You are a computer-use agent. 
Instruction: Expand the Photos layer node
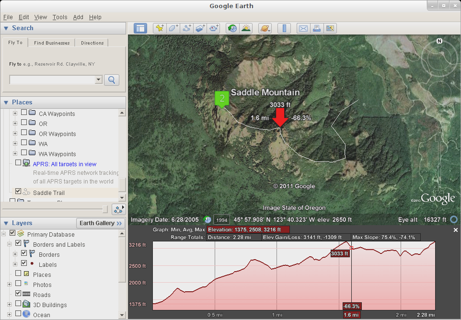pos(10,285)
